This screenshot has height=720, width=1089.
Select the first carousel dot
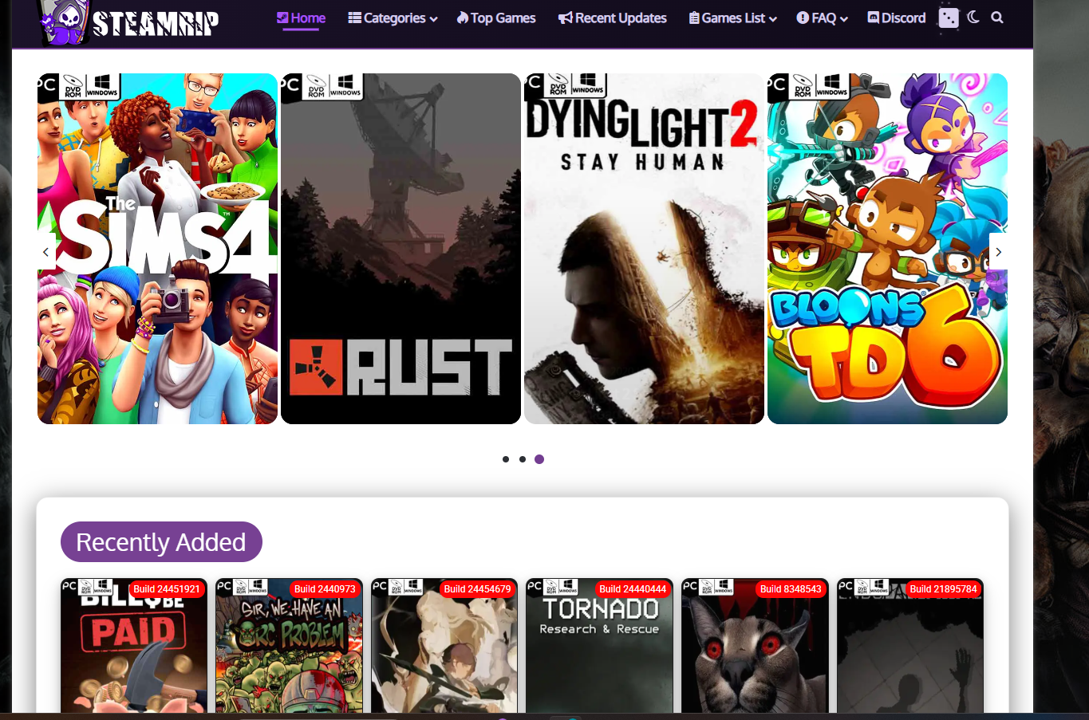coord(506,459)
